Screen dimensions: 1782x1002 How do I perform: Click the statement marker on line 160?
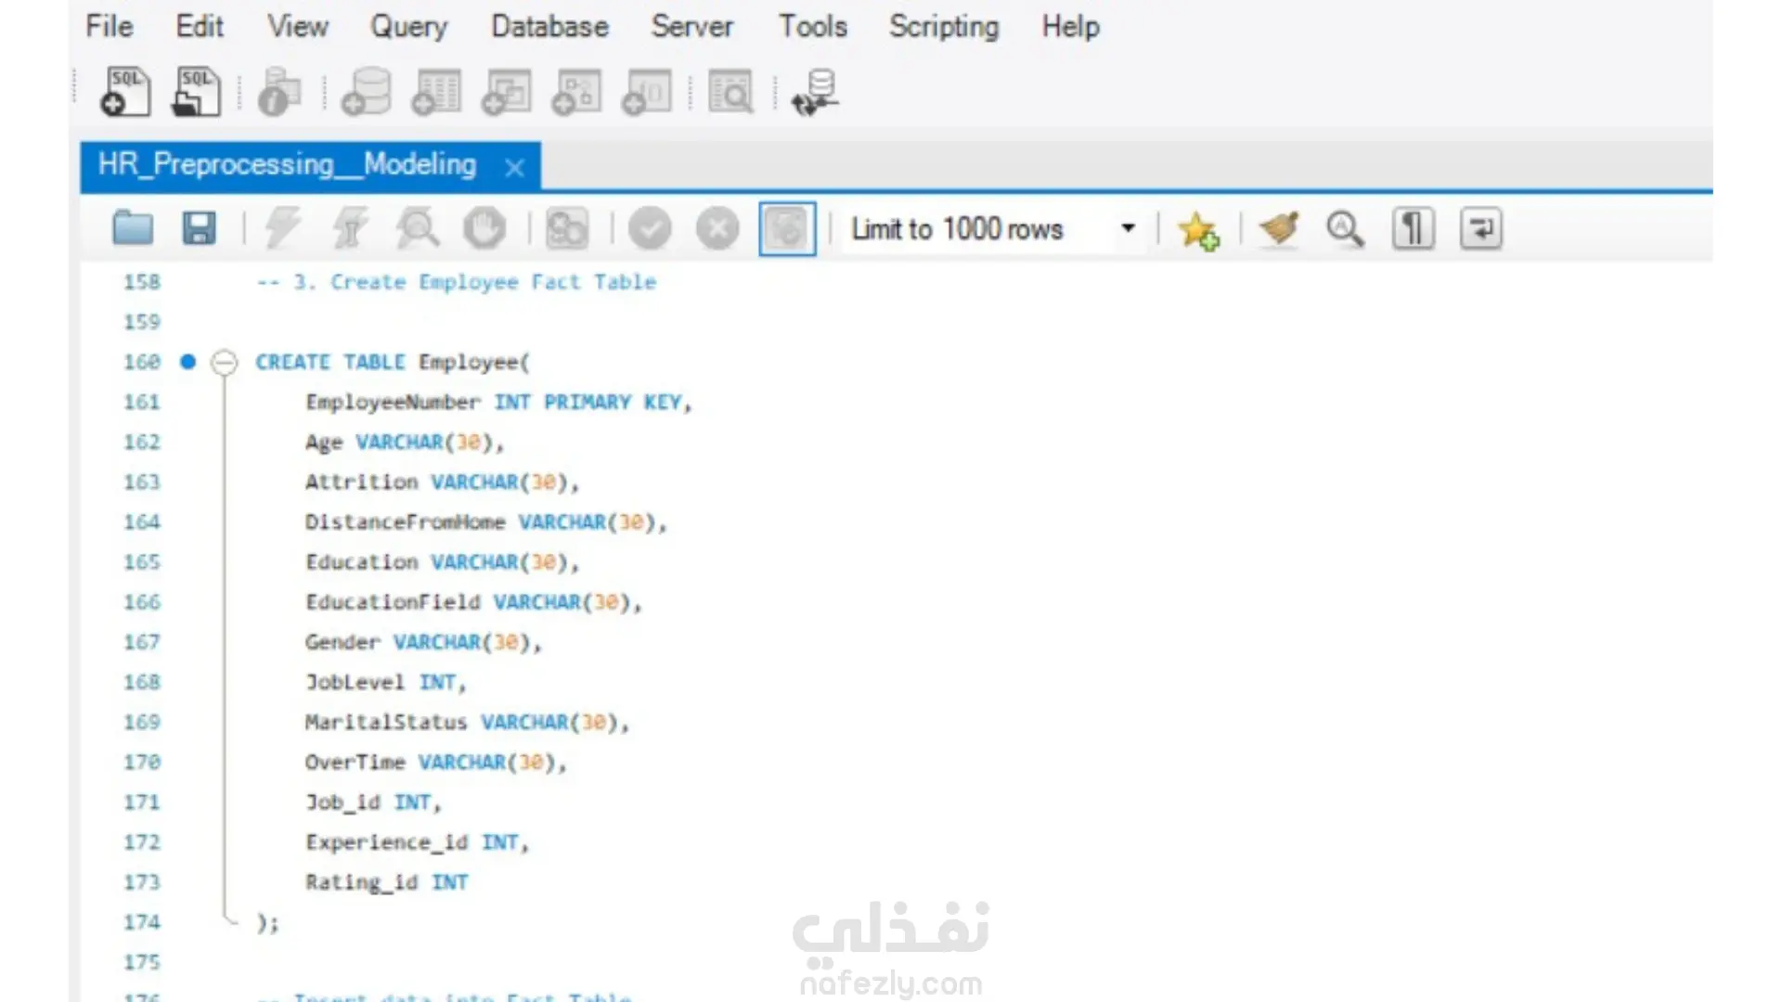(x=188, y=362)
